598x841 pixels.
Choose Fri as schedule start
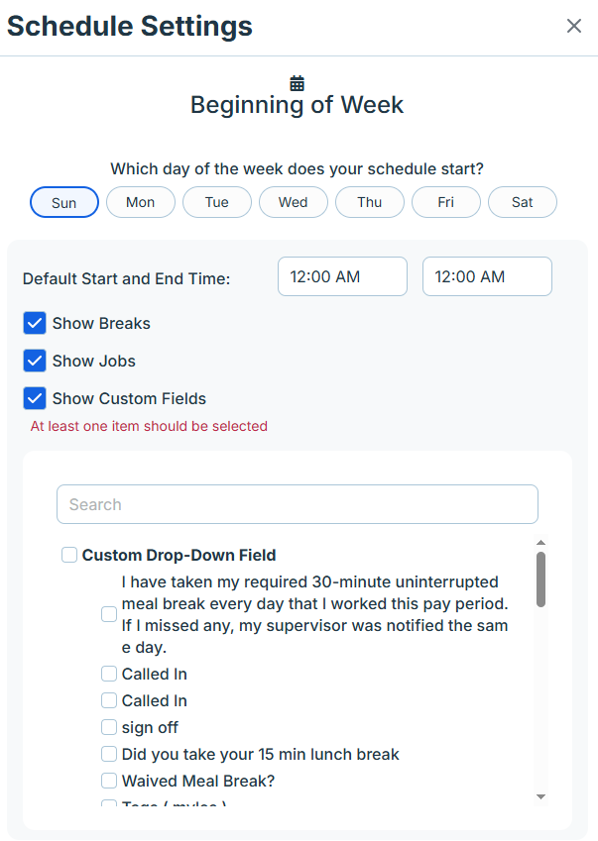point(446,202)
